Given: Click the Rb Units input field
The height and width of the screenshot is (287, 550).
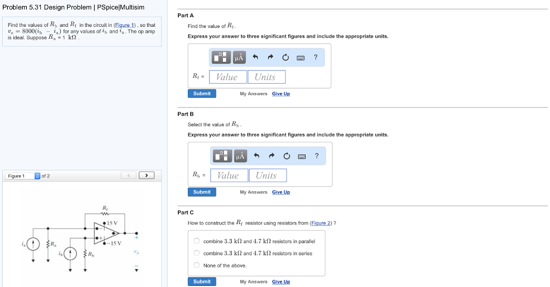Looking at the screenshot, I should click(x=267, y=175).
